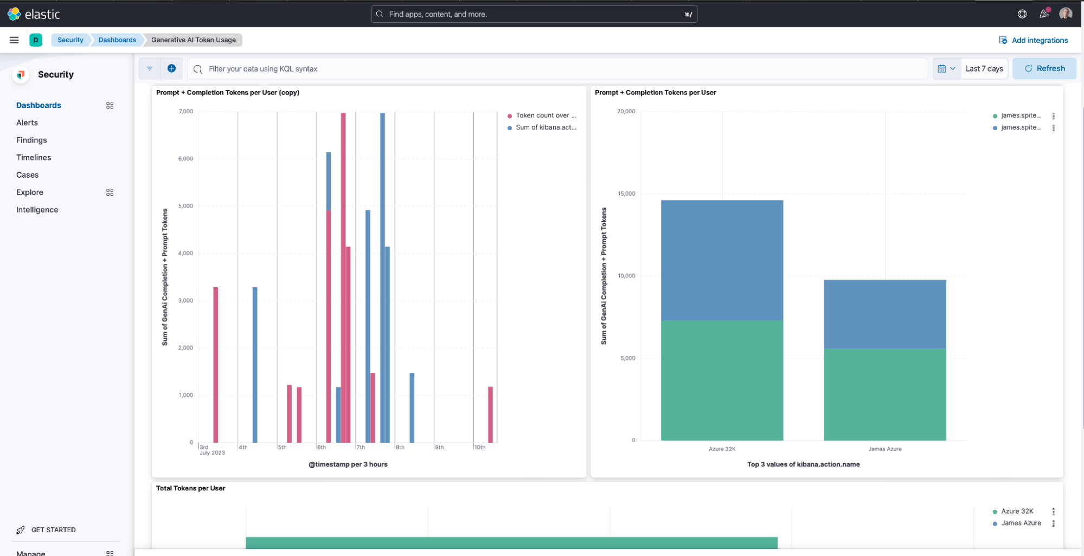Toggle the Token count over legend label
This screenshot has width=1084, height=556.
pos(546,115)
